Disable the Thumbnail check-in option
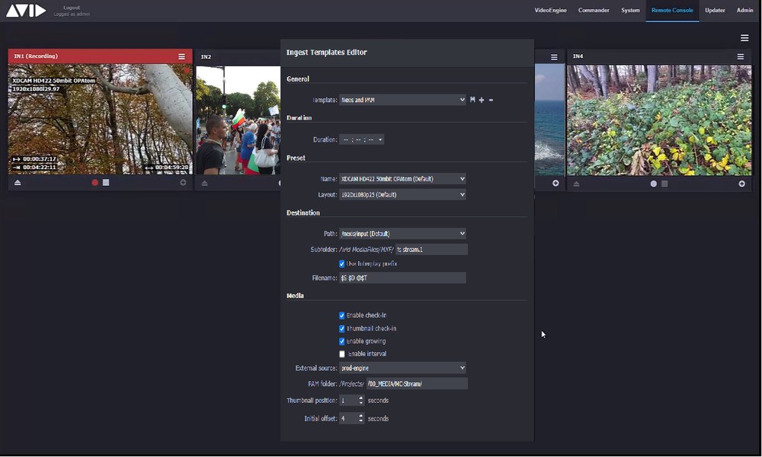The width and height of the screenshot is (762, 457). click(x=342, y=328)
